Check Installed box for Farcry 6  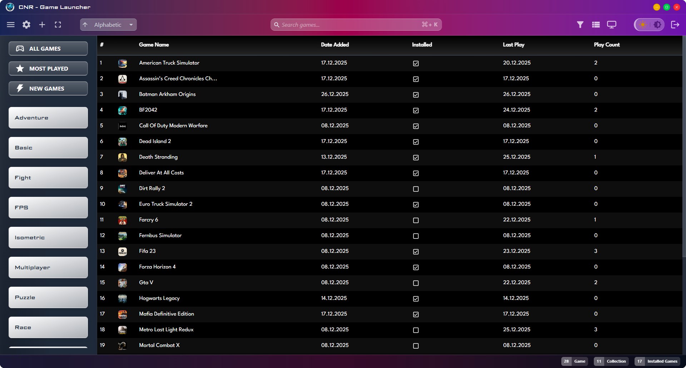[x=416, y=220]
